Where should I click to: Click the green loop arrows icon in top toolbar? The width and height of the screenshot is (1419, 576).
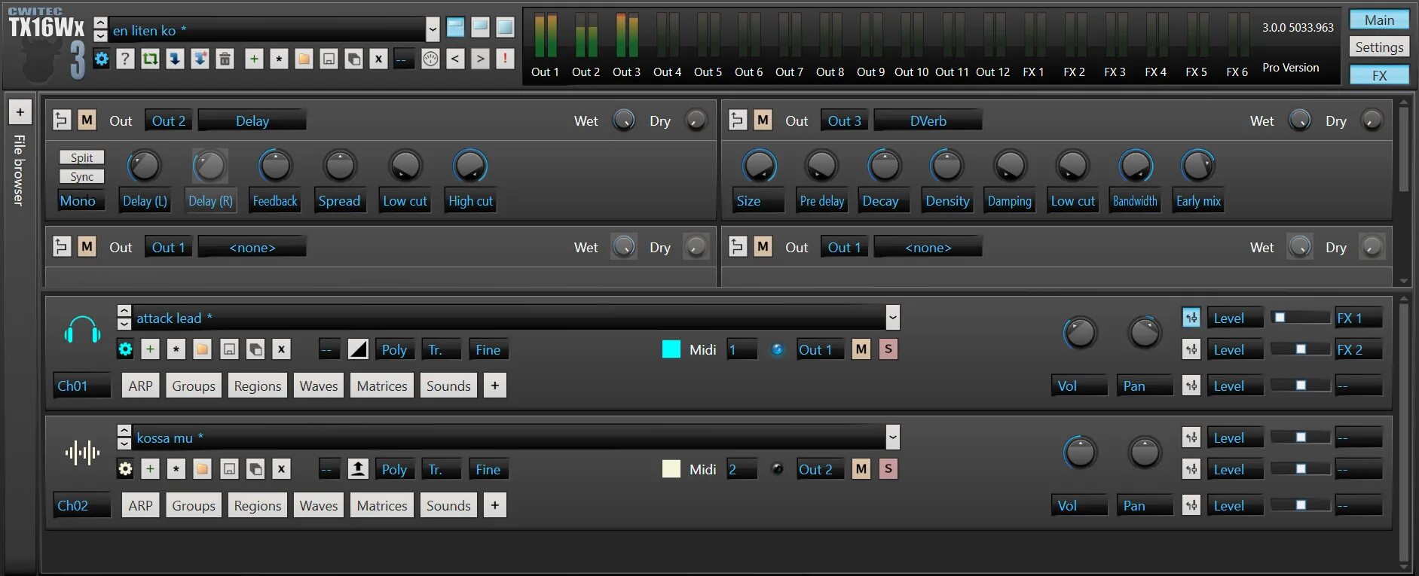[x=151, y=59]
